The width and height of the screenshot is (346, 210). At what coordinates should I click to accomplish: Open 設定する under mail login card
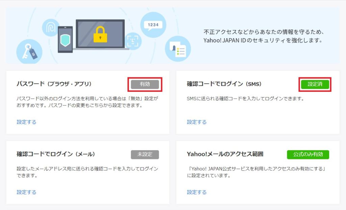click(x=26, y=192)
